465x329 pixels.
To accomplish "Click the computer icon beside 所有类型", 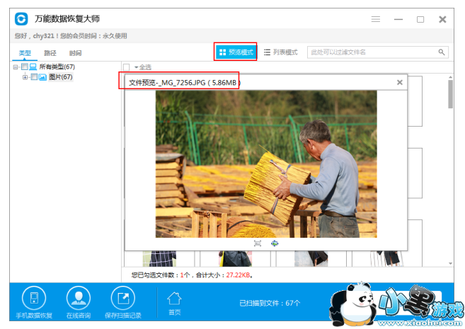I will (33, 67).
